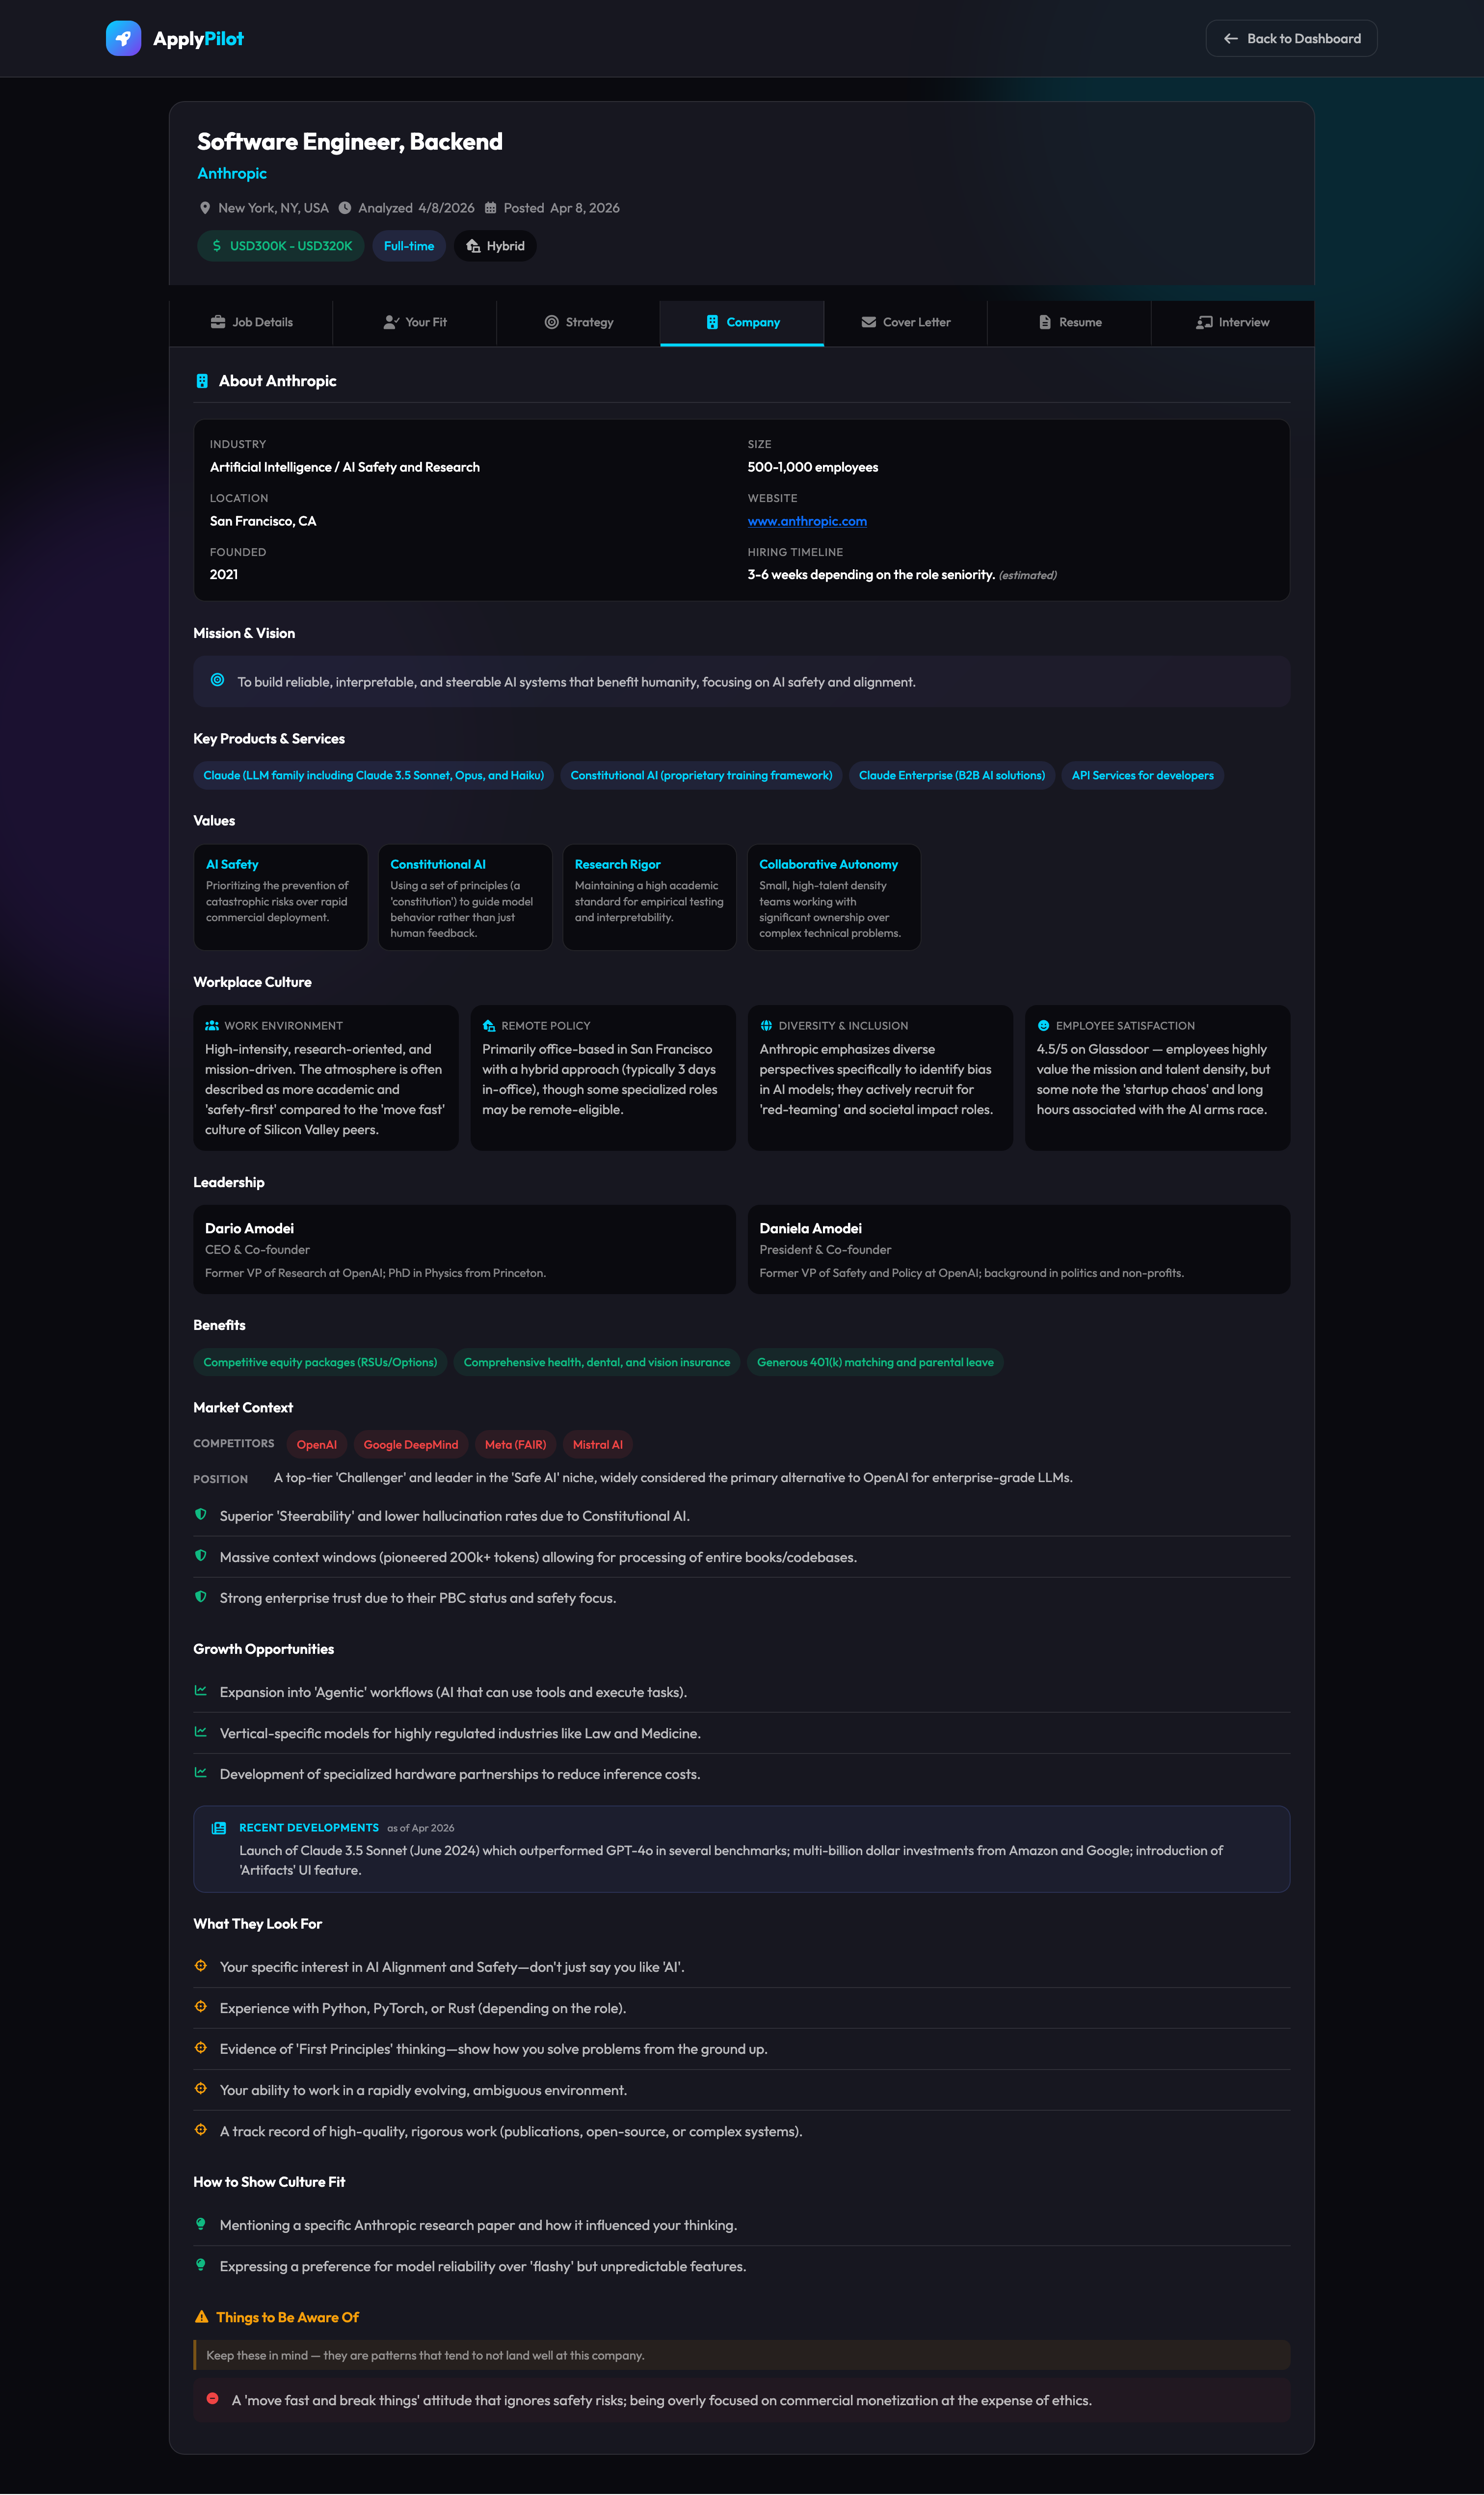Click the chart icon beside Vertical-specific models
Screen dimensions: 1484x2495
click(x=201, y=1731)
